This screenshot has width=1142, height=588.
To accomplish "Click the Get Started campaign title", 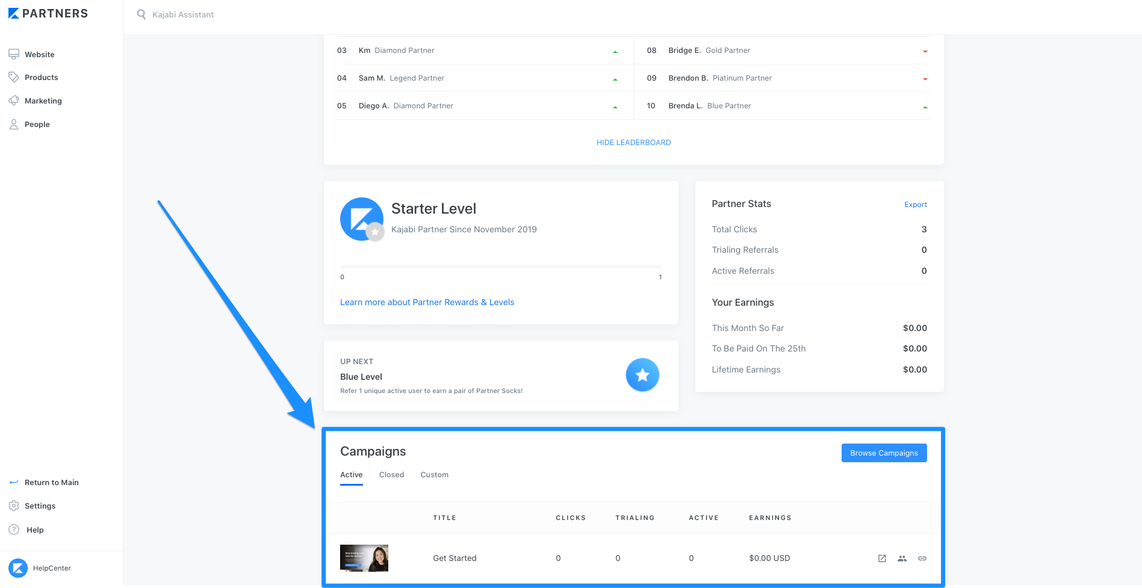I will click(455, 558).
